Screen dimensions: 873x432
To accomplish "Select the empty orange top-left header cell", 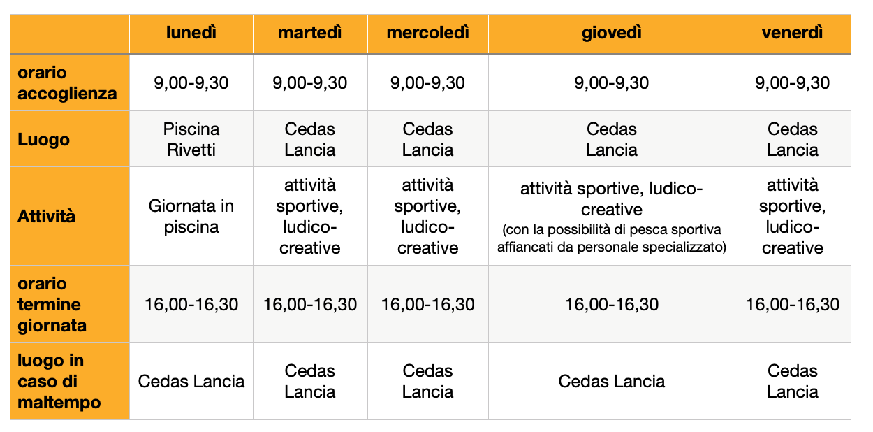I will tap(70, 32).
